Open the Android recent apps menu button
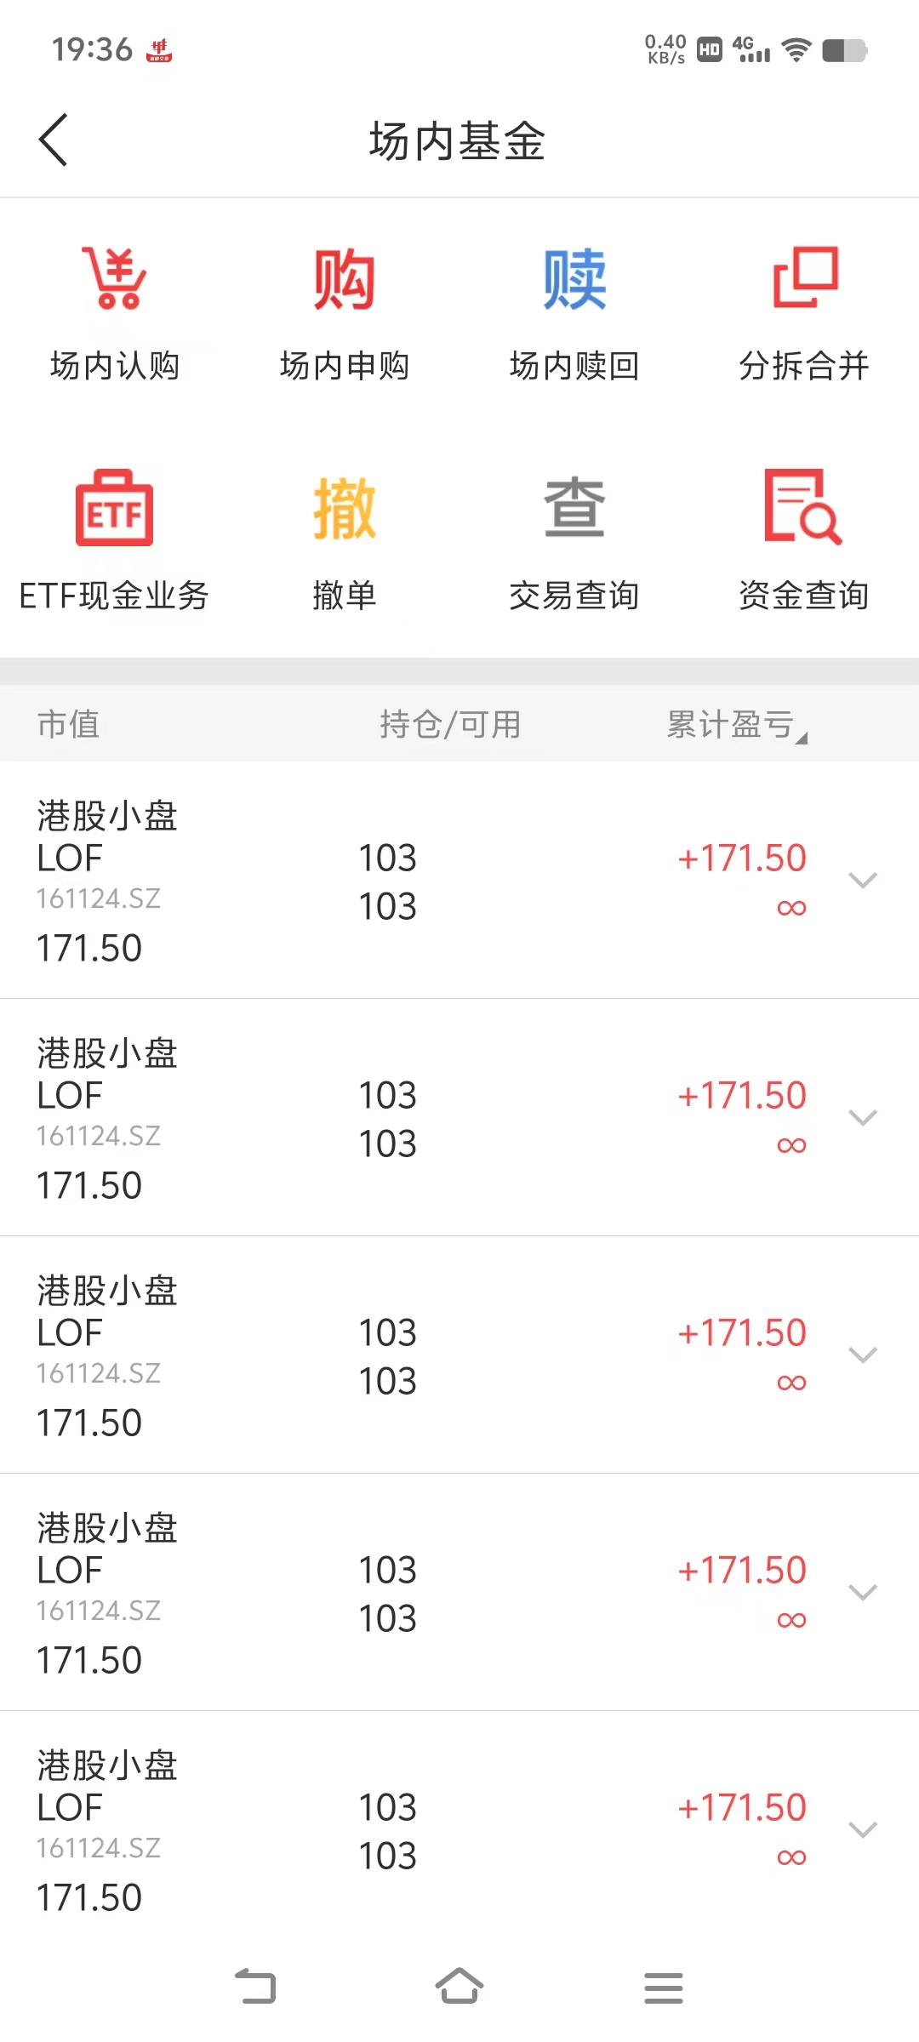 pos(664,1988)
